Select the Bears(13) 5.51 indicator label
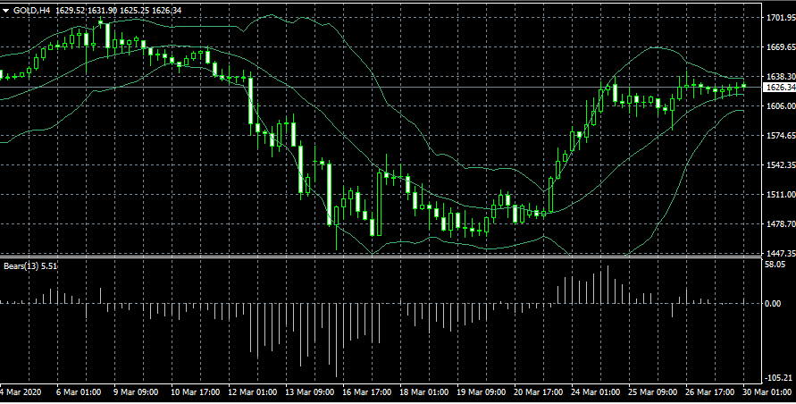 [x=30, y=265]
